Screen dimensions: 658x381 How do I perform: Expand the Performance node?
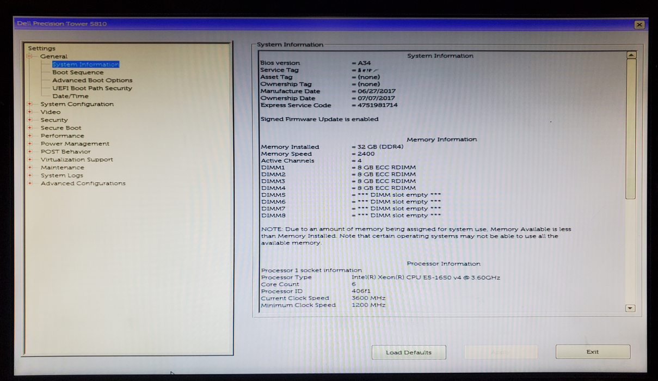[29, 136]
